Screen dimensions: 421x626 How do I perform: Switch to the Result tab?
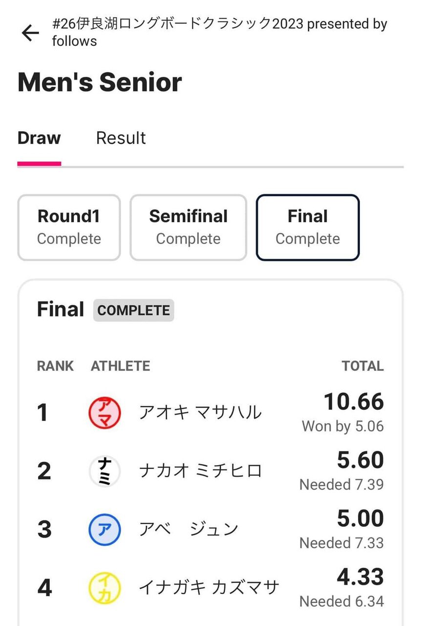point(121,138)
